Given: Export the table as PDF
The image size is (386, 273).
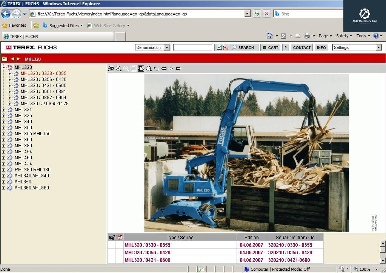Looking at the screenshot, I should point(119,237).
